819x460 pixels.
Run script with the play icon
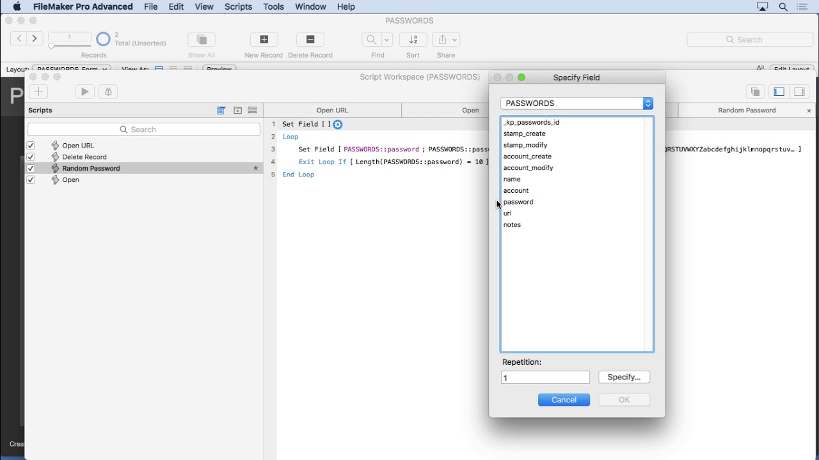(85, 92)
